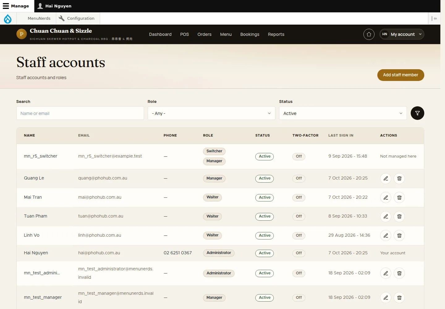Image resolution: width=445 pixels, height=309 pixels.
Task: Delete Quang Le's staff account
Action: pos(399,178)
